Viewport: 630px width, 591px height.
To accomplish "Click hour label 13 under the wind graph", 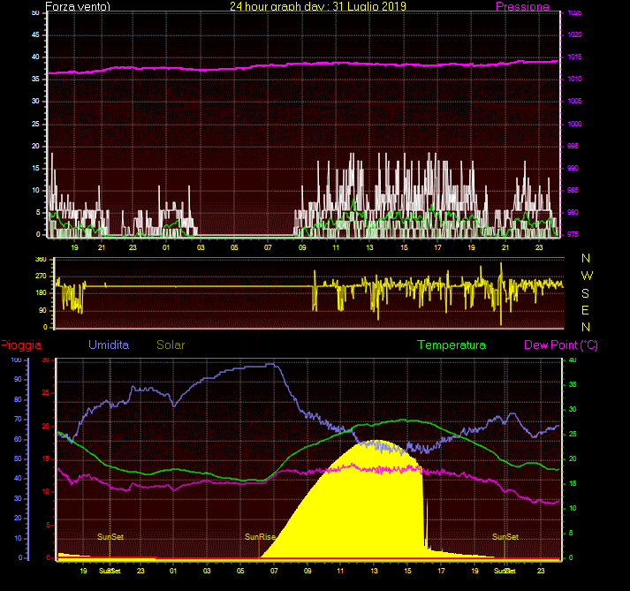I will pyautogui.click(x=369, y=247).
